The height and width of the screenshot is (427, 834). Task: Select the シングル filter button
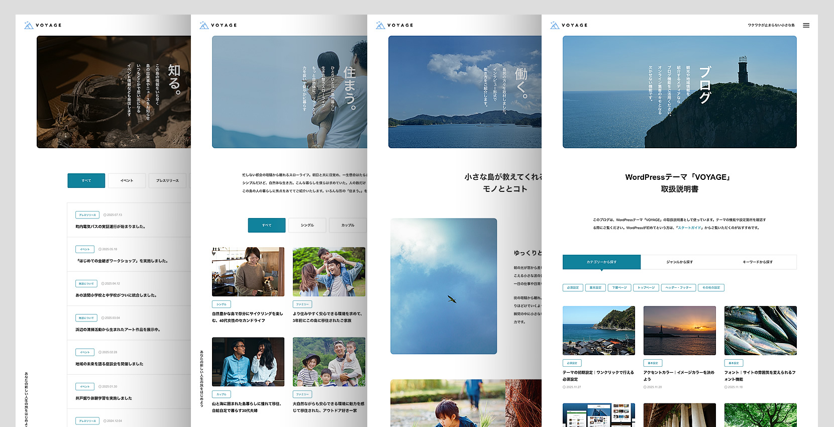click(307, 225)
